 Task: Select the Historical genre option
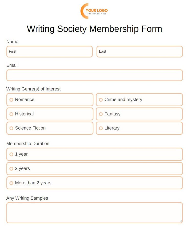coord(11,114)
